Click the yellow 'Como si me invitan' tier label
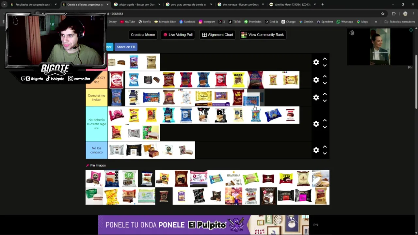 96,98
